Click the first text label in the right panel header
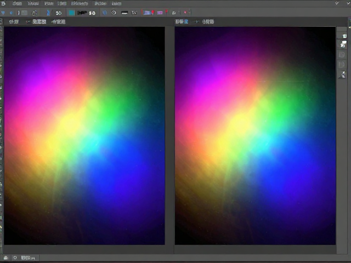This screenshot has width=351, height=263. tap(182, 21)
